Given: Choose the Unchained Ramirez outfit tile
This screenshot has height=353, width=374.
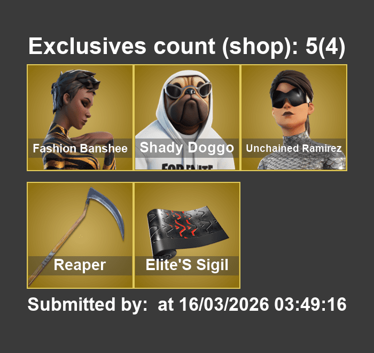Looking at the screenshot, I should click(x=294, y=118).
